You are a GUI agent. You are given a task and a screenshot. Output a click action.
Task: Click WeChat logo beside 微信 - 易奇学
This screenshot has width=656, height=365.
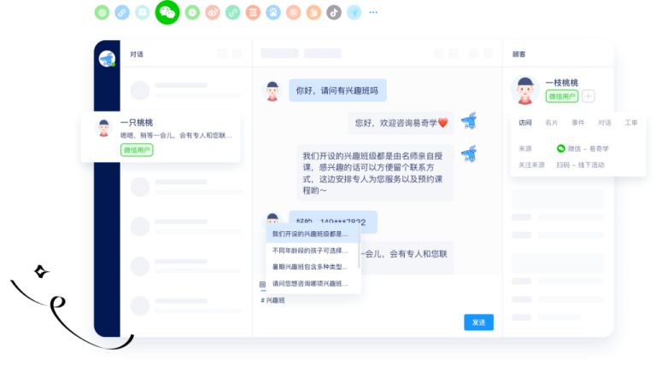(x=560, y=148)
